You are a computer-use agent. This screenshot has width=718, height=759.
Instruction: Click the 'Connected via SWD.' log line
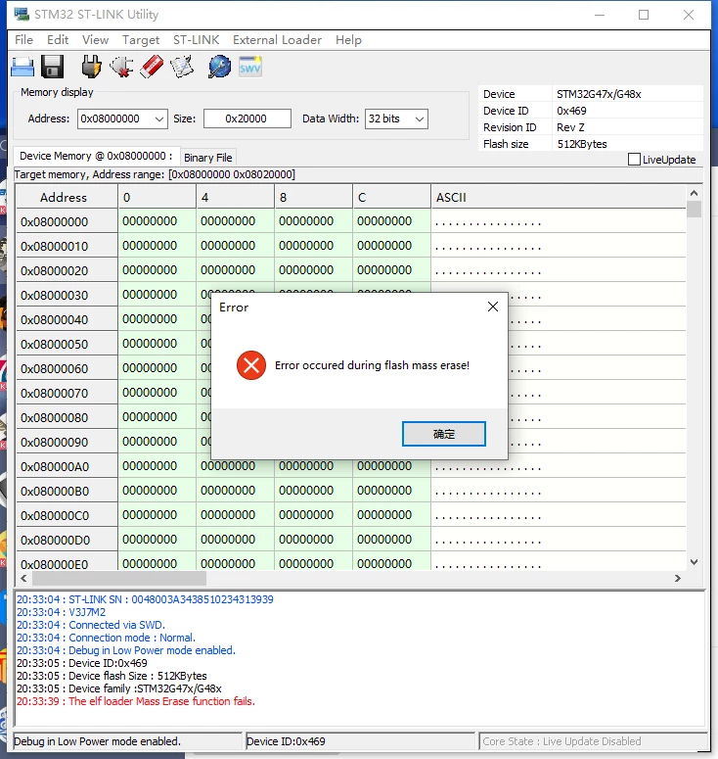91,625
